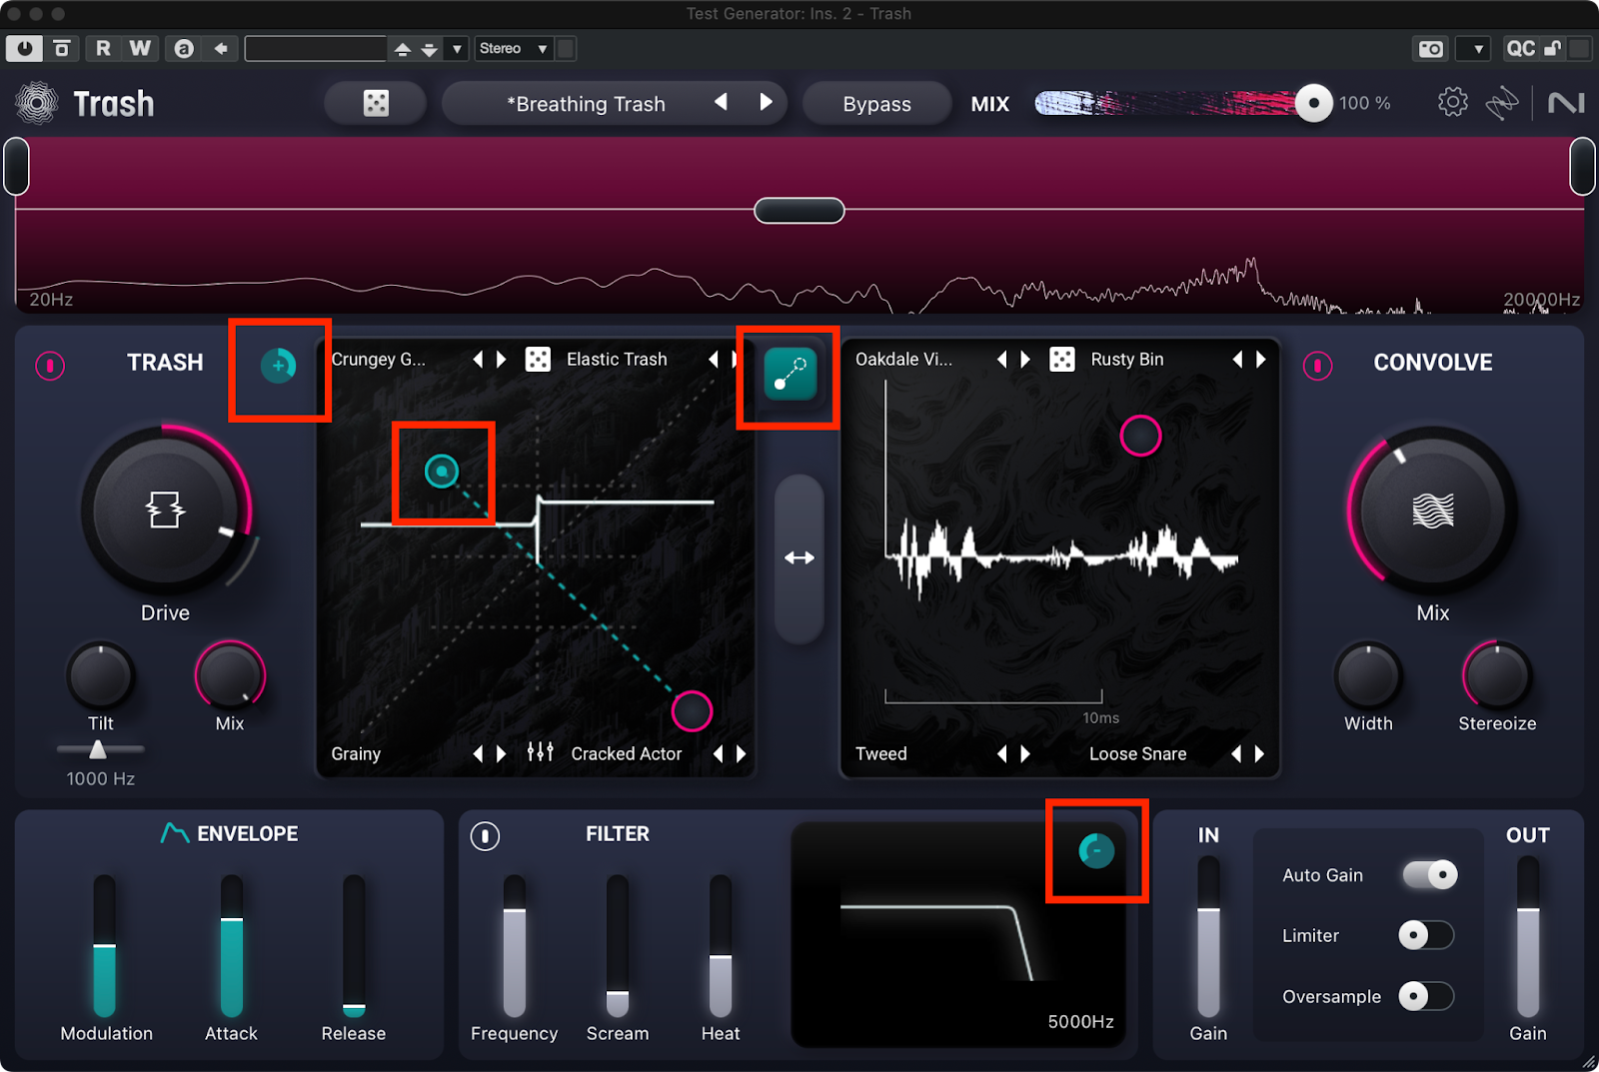Click the Width knob
The width and height of the screenshot is (1599, 1072).
[1368, 676]
